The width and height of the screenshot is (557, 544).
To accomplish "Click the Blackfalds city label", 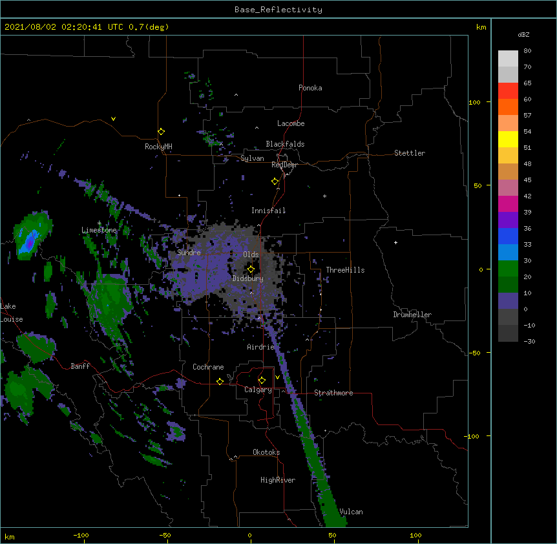I will pos(285,144).
